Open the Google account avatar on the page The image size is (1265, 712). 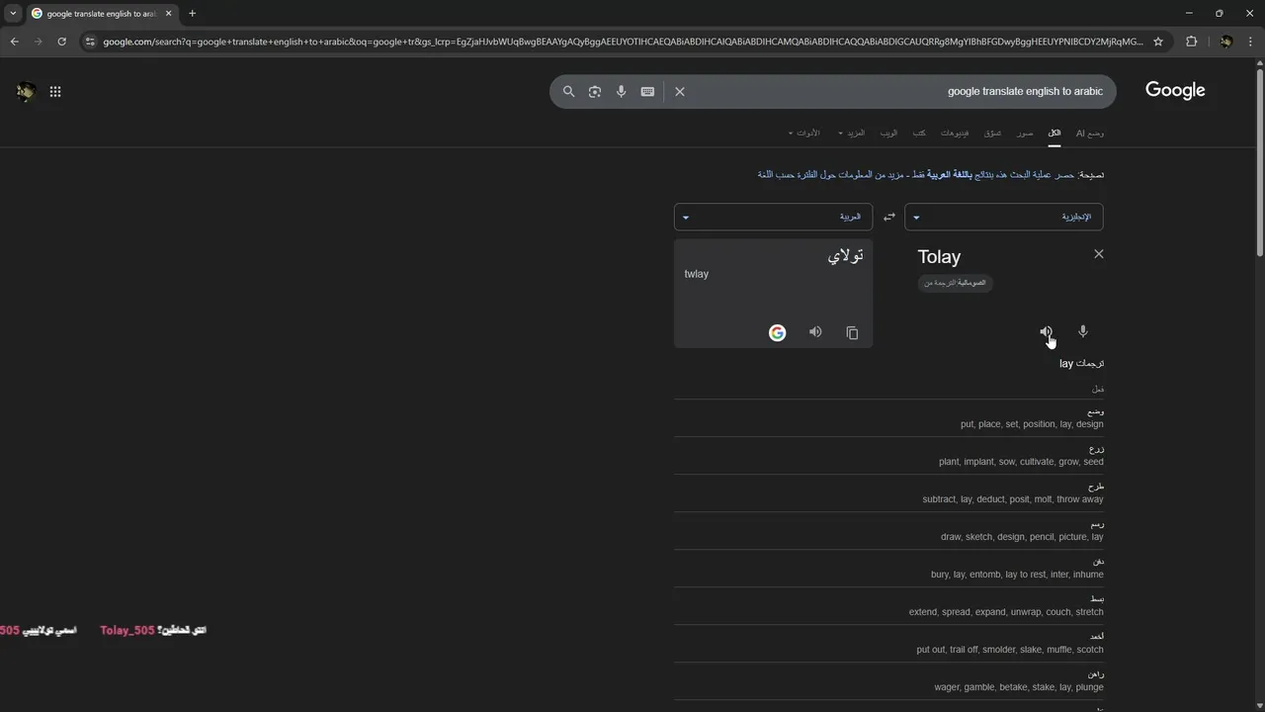(x=26, y=91)
